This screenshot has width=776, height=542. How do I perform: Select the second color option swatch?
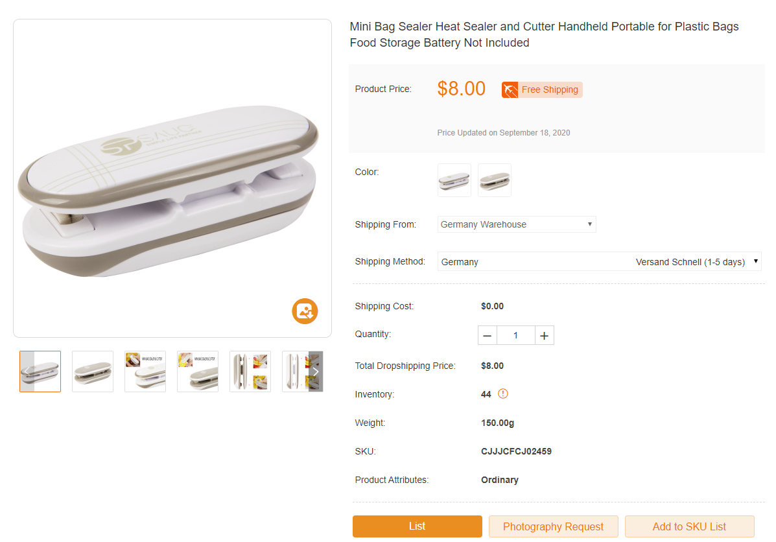click(x=495, y=180)
